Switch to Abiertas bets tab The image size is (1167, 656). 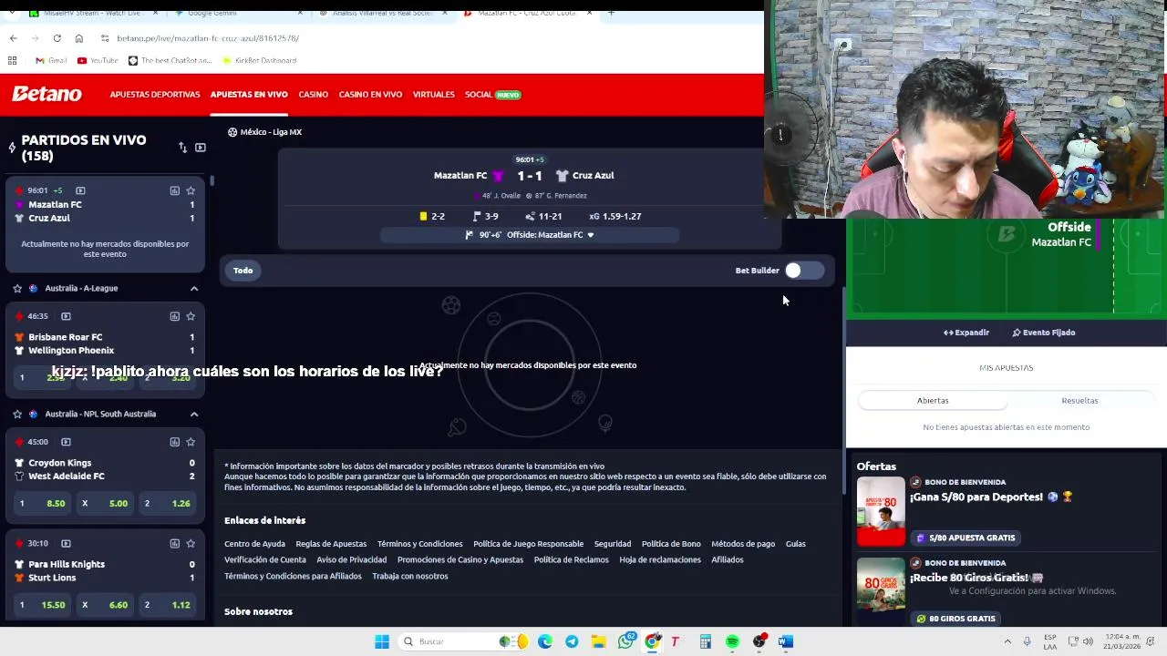[x=933, y=400]
